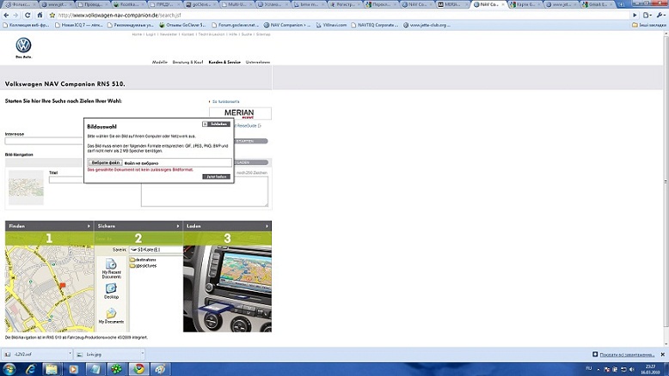Bookmark the page with the star icon

[x=52, y=15]
